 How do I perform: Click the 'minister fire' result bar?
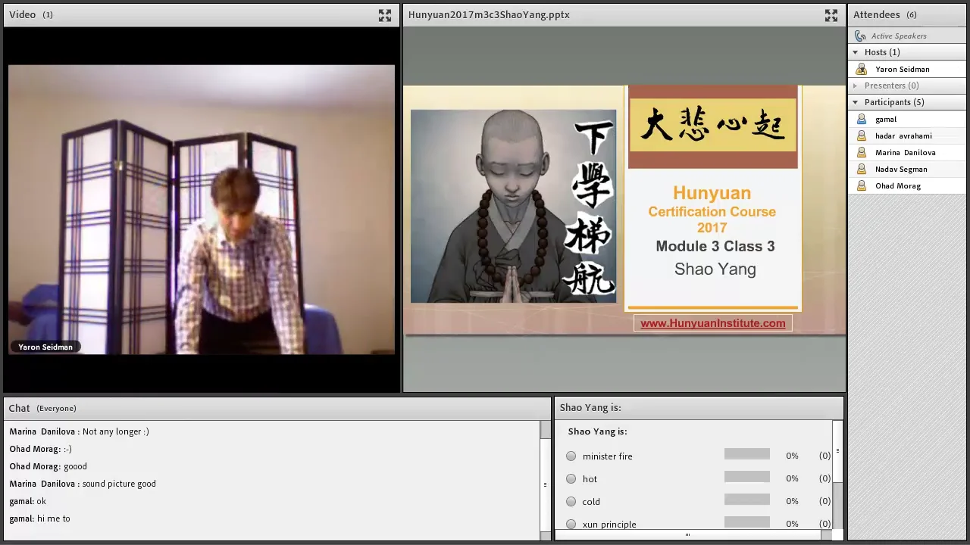click(746, 454)
